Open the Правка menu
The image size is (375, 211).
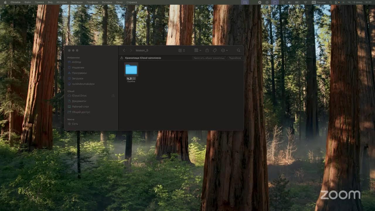point(39,2)
